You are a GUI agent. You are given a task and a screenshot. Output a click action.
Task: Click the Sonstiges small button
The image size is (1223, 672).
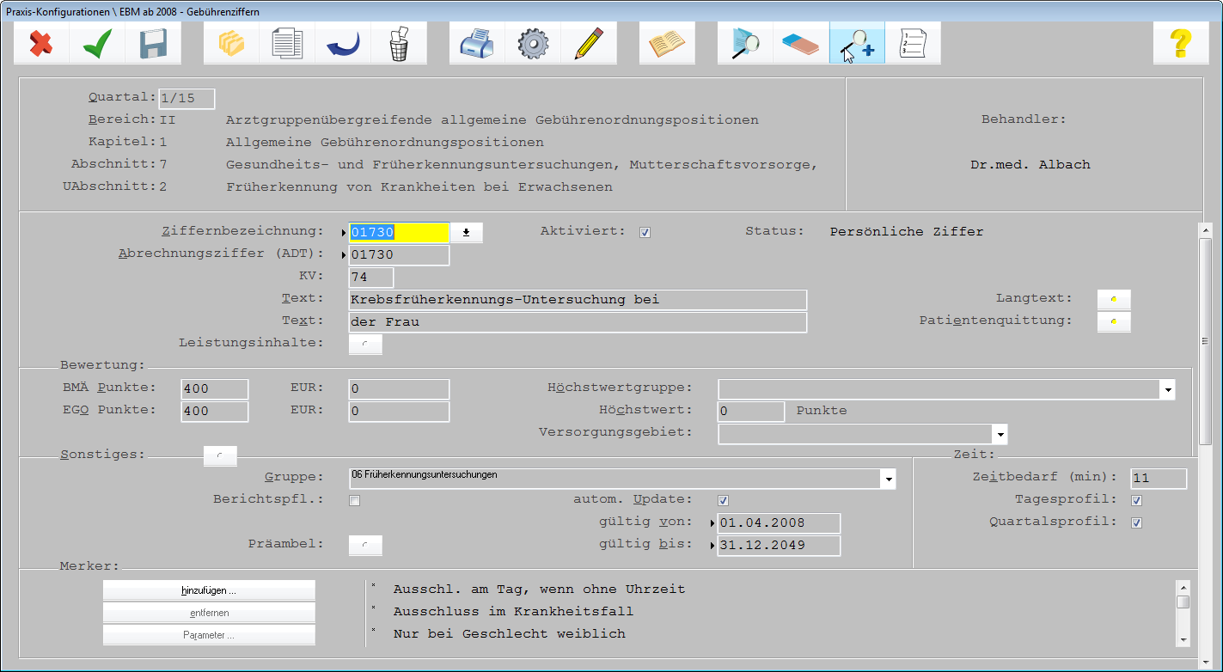220,456
